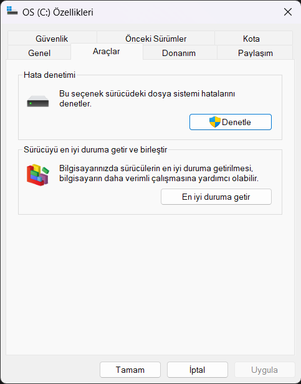Click the drive icon in the title bar
The width and height of the screenshot is (301, 384).
point(12,11)
